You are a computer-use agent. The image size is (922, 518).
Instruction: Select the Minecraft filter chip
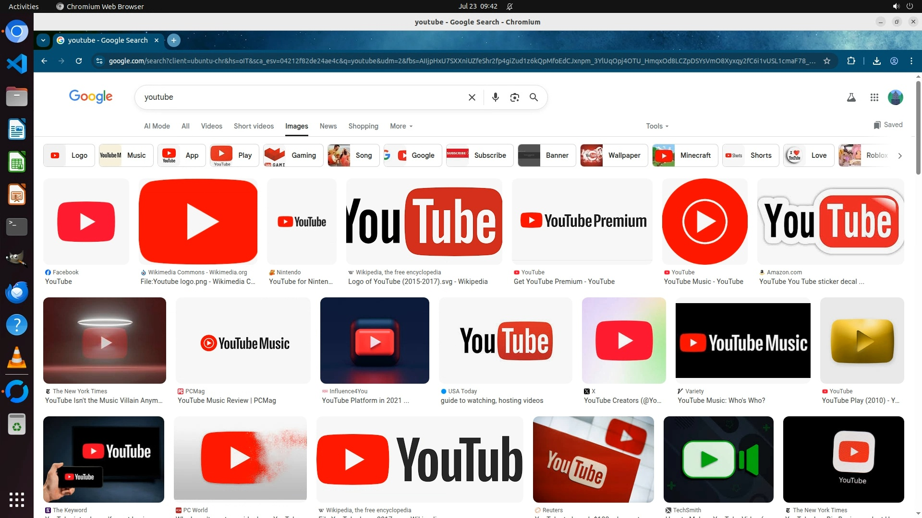(x=685, y=155)
